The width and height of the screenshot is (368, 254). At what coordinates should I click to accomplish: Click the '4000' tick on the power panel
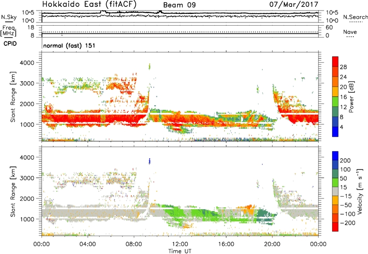27,63
